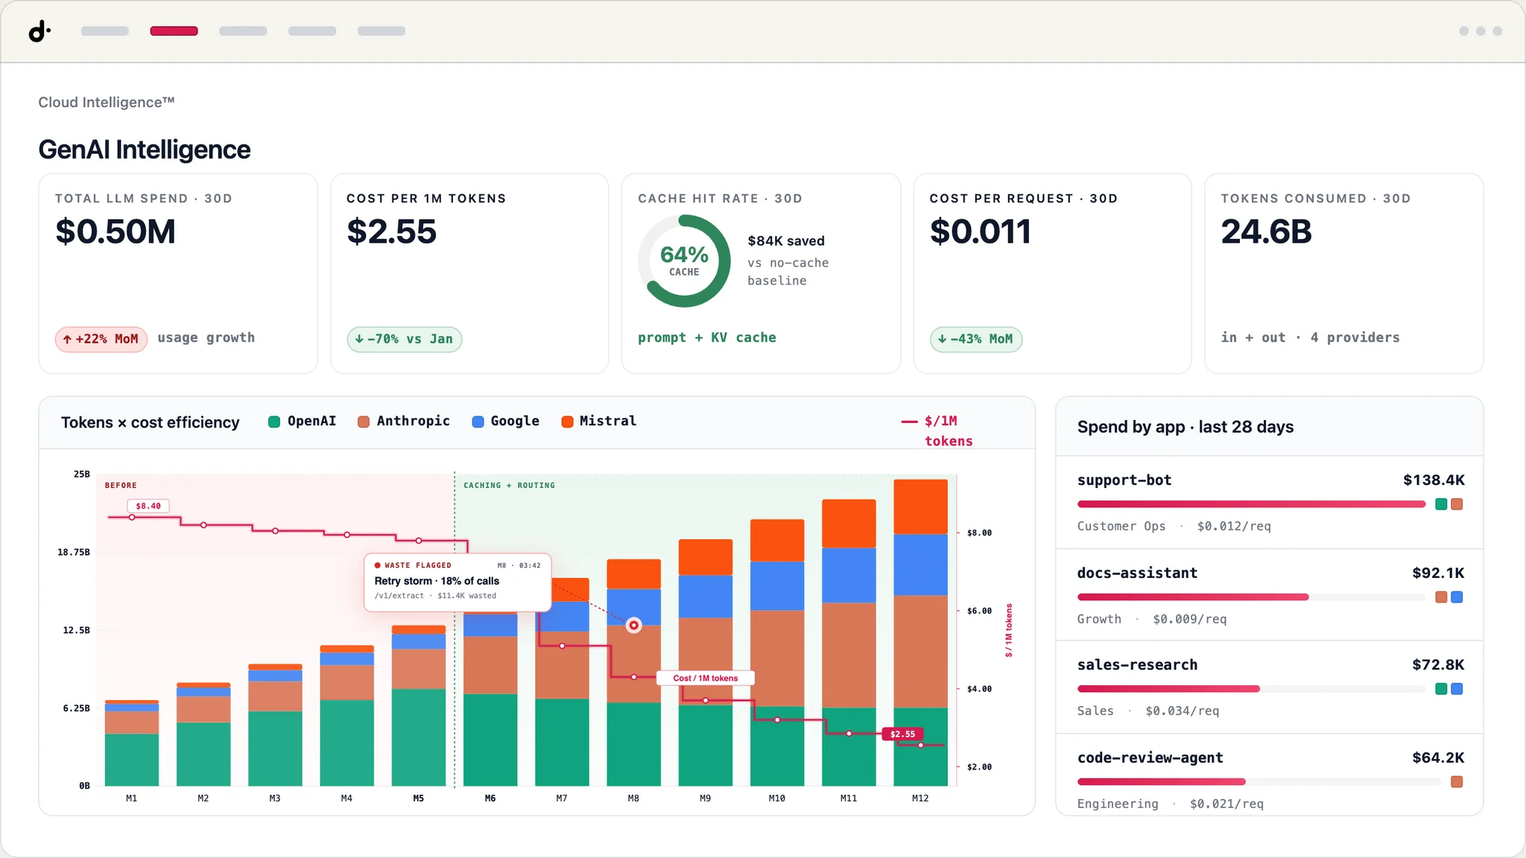Click the code-review-agent Anthropic provider swatch

coord(1457,781)
